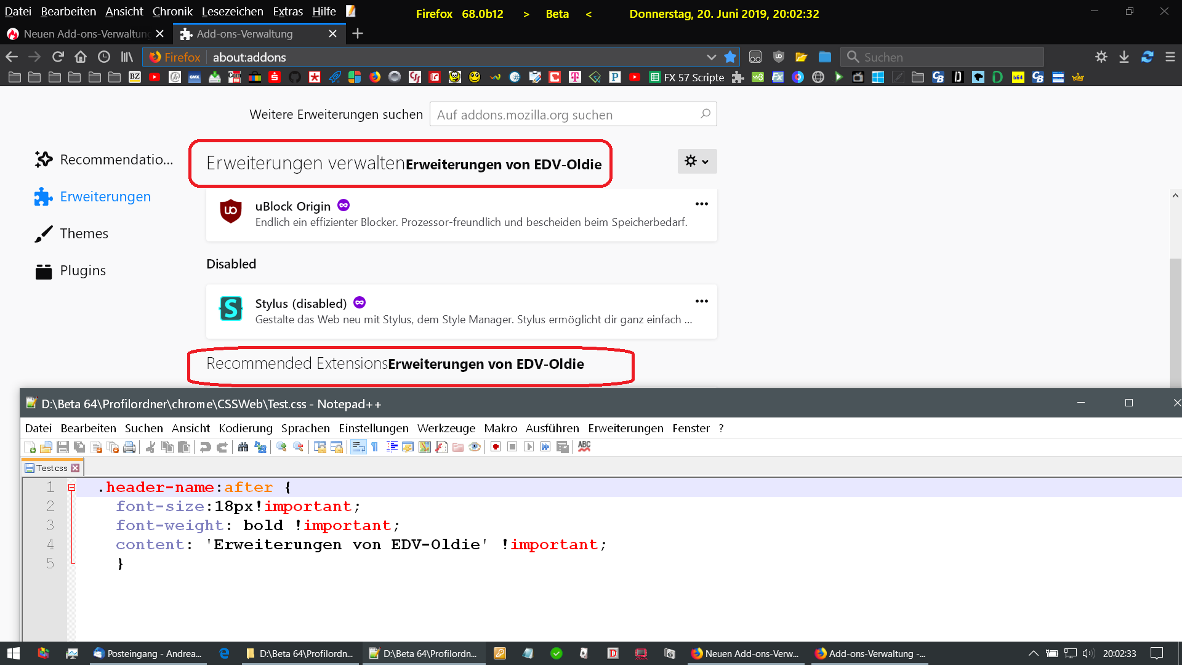This screenshot has height=665, width=1182.
Task: Select the Plugins category in sidebar
Action: 82,270
